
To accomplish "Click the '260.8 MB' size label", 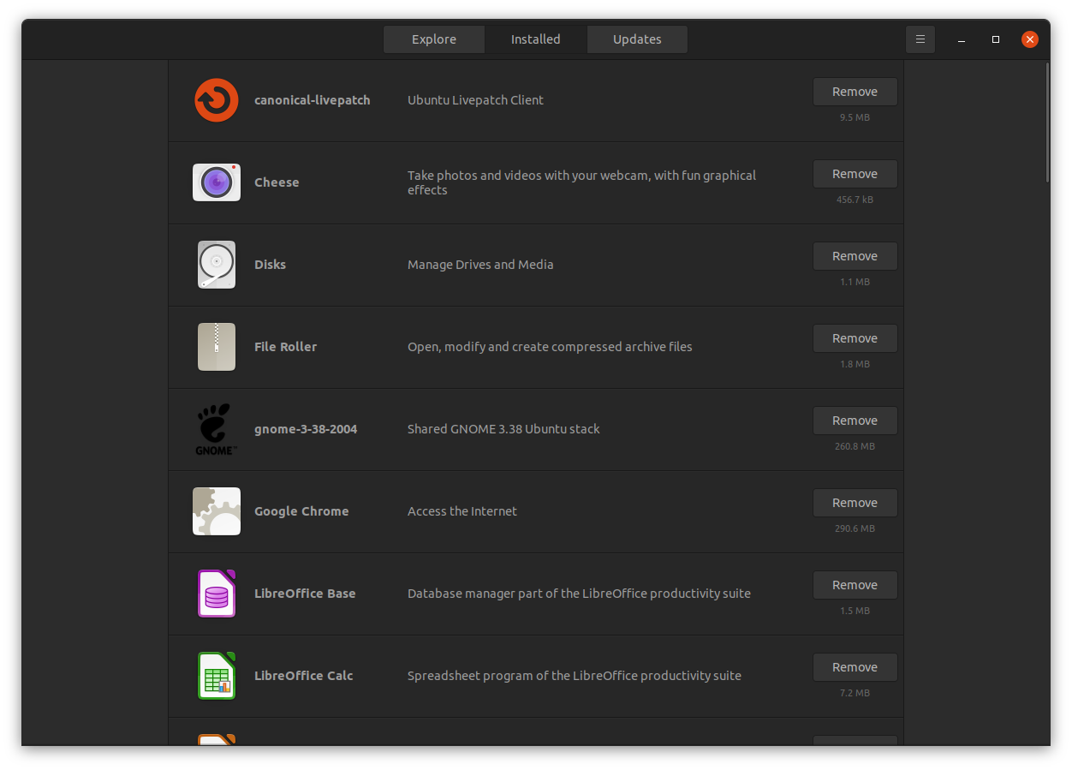I will point(855,446).
